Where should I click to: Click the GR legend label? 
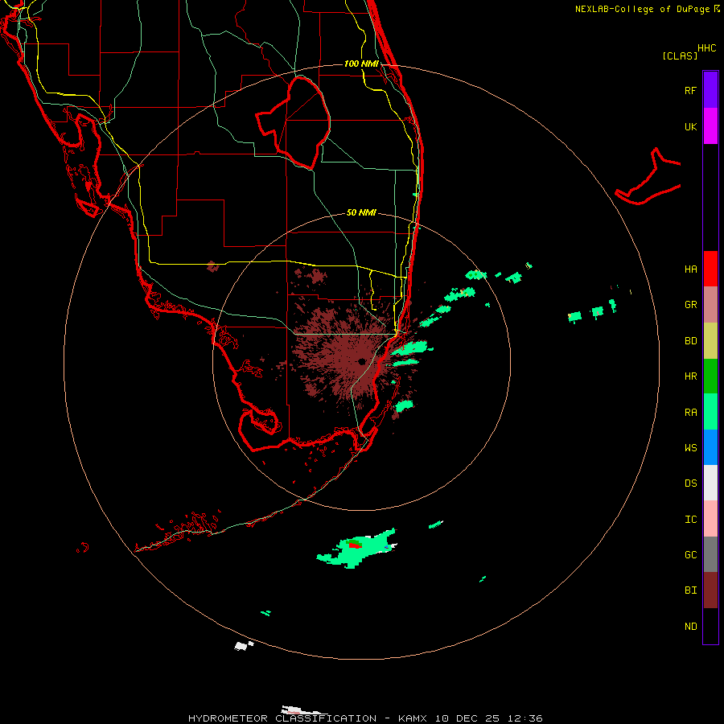(x=690, y=305)
